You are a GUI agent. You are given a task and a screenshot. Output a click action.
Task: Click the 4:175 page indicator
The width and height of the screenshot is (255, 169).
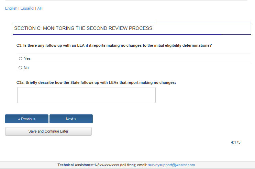pyautogui.click(x=236, y=142)
